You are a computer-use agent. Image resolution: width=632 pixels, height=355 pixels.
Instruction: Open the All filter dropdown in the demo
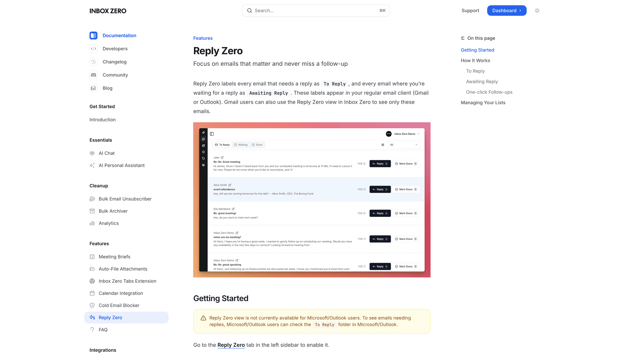(404, 145)
